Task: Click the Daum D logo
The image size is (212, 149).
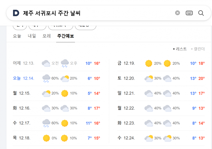Action: click(x=16, y=13)
